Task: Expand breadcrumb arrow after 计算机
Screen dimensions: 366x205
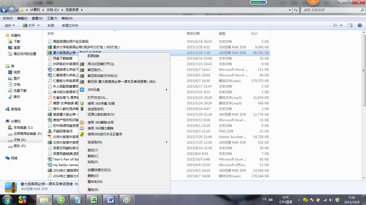Action: coord(43,10)
